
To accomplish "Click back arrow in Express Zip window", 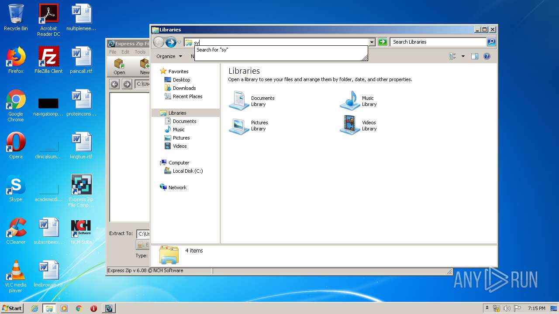I will [114, 84].
